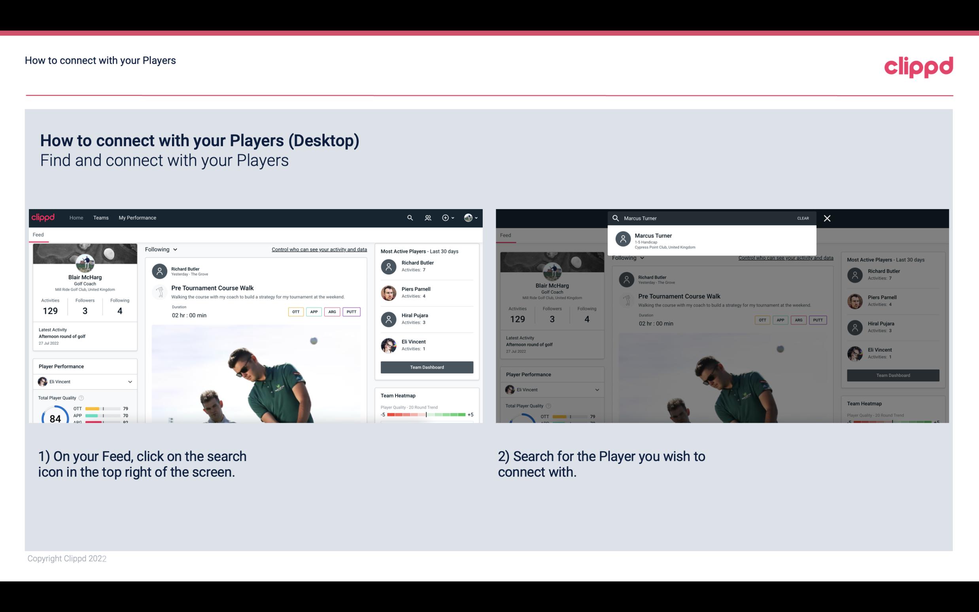Screen dimensions: 979x612
Task: Select Home tab in navigation
Action: 76,218
